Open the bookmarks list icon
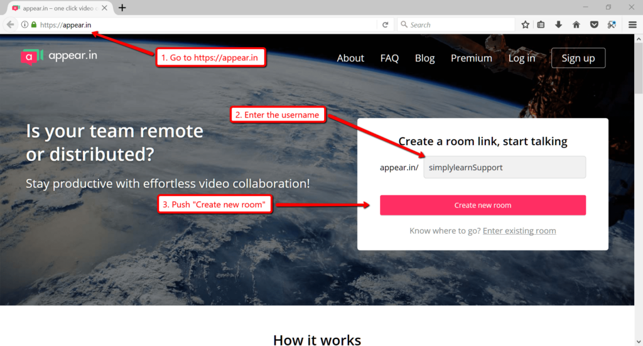This screenshot has height=346, width=643. point(541,24)
